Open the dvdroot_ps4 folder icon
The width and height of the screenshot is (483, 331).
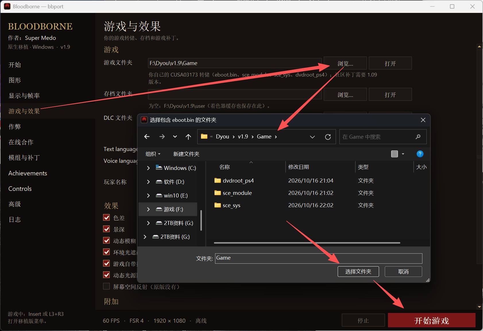[218, 181]
